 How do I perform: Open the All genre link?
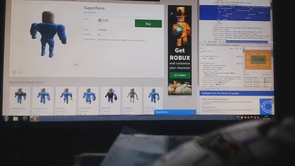coord(99,35)
